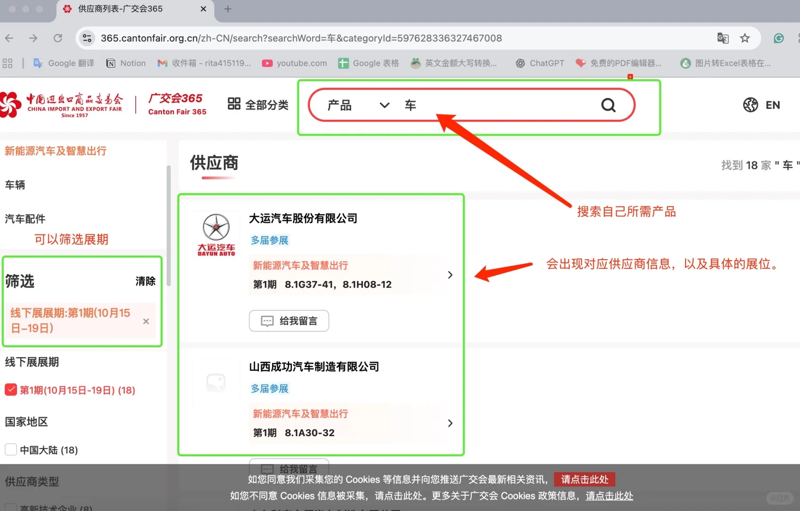Image resolution: width=800 pixels, height=511 pixels.
Task: Click 清除 to clear filters
Action: tap(145, 281)
